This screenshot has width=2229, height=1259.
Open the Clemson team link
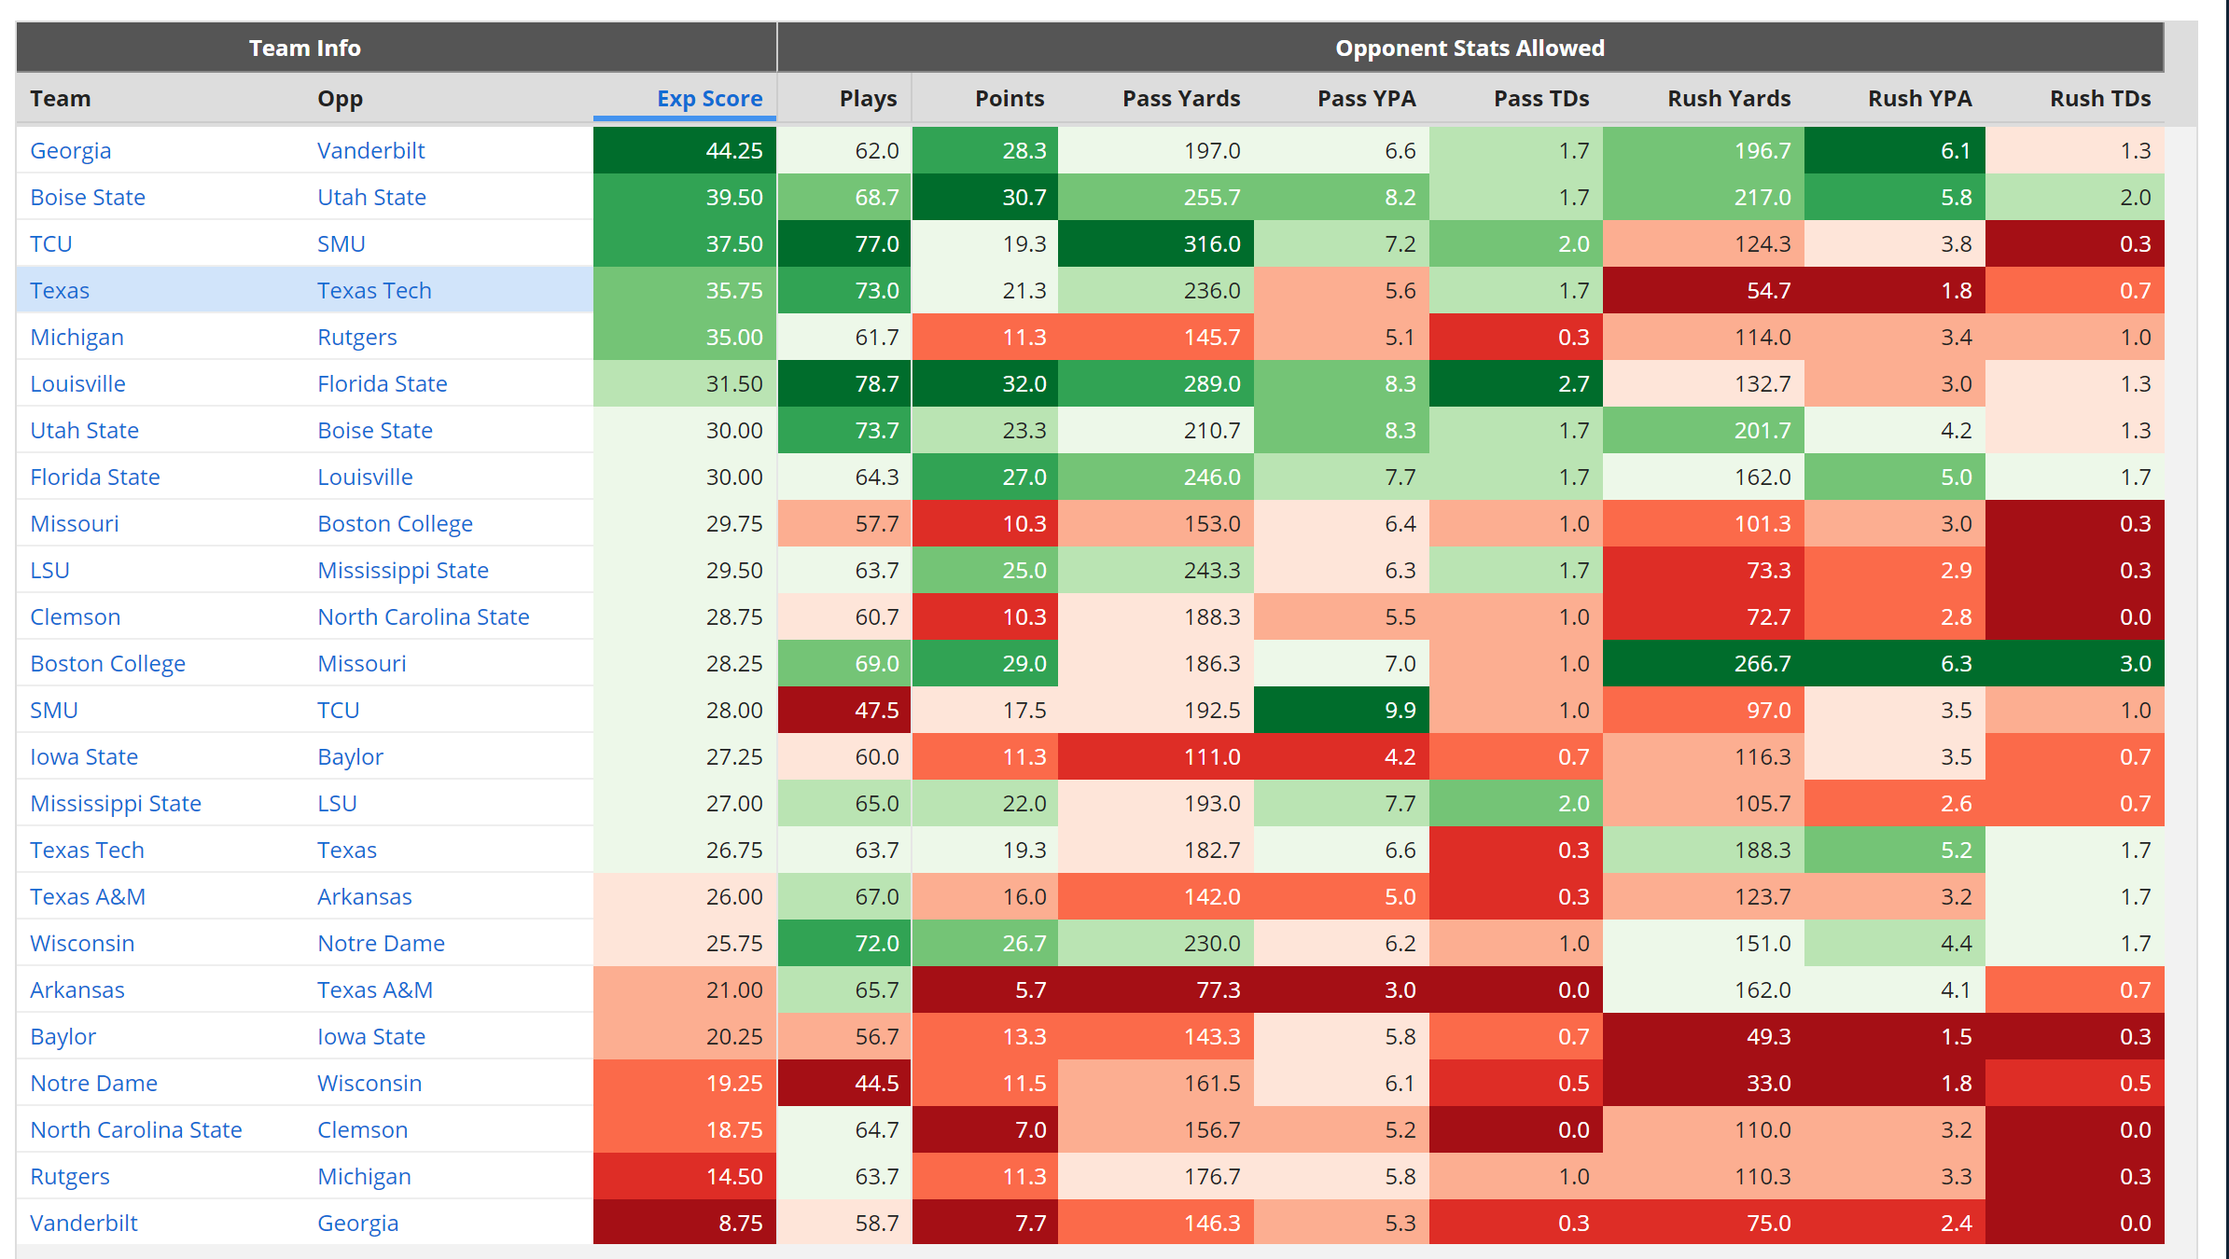(76, 616)
